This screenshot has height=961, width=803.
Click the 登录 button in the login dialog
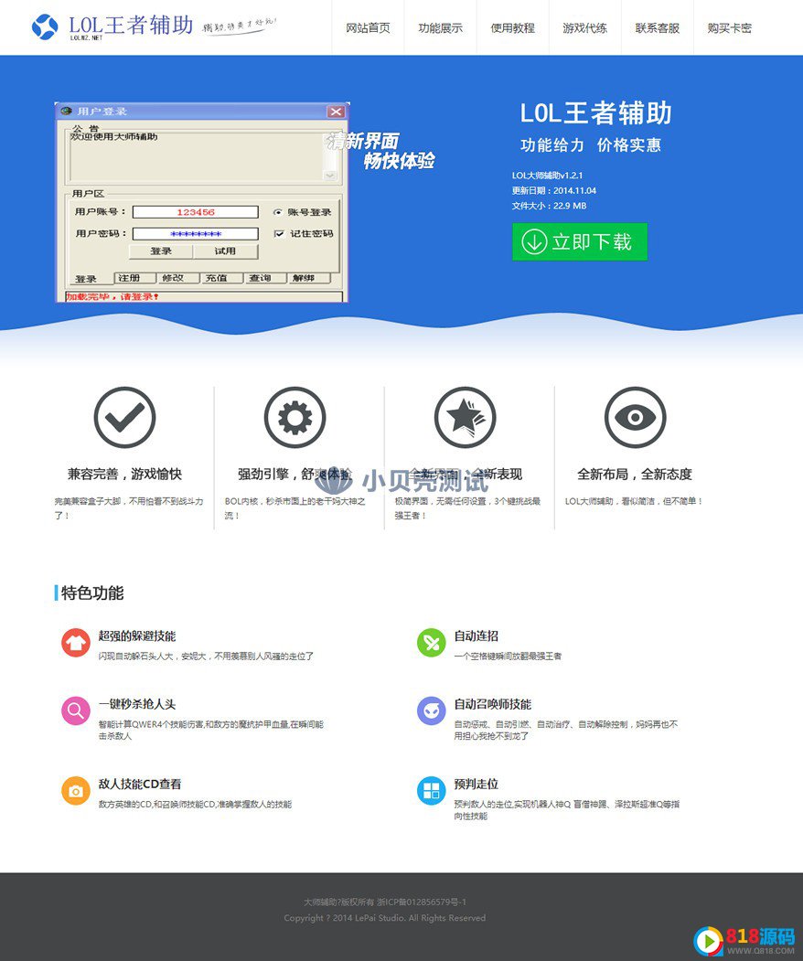161,251
